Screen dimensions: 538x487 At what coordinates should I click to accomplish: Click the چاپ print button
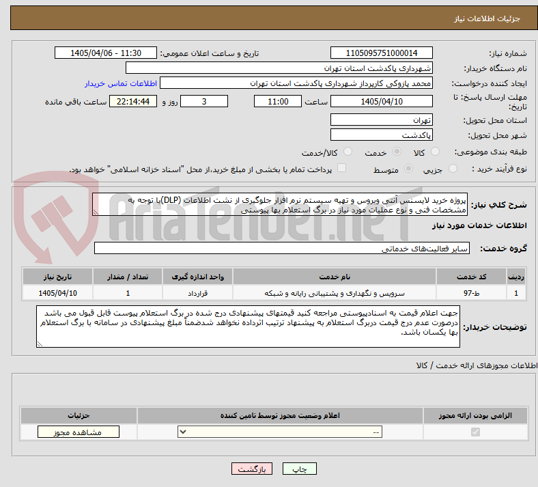click(x=300, y=469)
